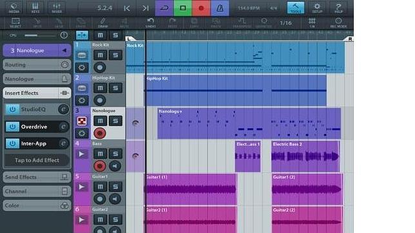The height and width of the screenshot is (233, 415).
Task: Disarm recording on the Nanologue track
Action: 100,133
